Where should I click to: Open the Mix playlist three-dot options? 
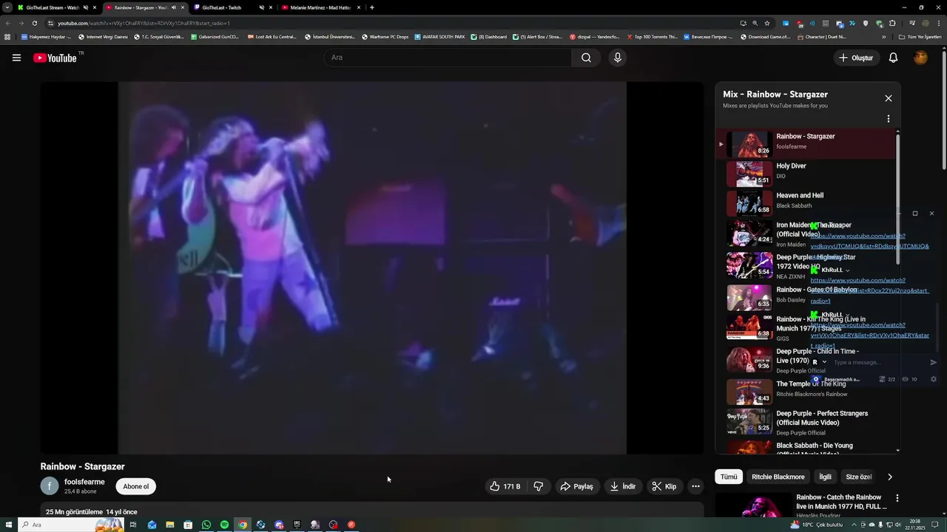[x=889, y=119]
